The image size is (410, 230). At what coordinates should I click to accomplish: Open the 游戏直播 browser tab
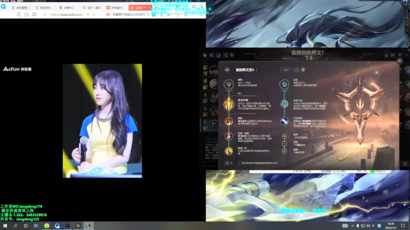pyautogui.click(x=21, y=8)
